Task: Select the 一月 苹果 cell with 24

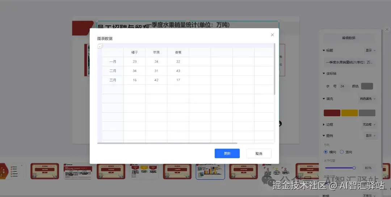Action: [156, 62]
